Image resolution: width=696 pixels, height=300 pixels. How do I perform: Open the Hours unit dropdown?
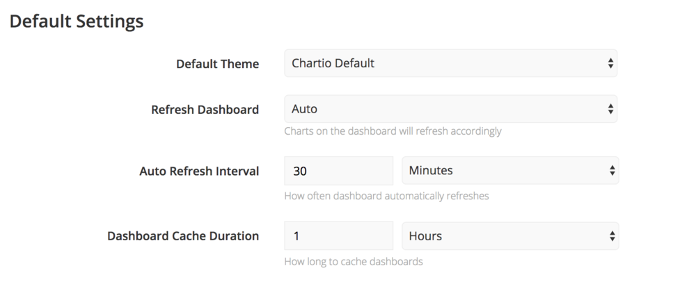tap(510, 235)
